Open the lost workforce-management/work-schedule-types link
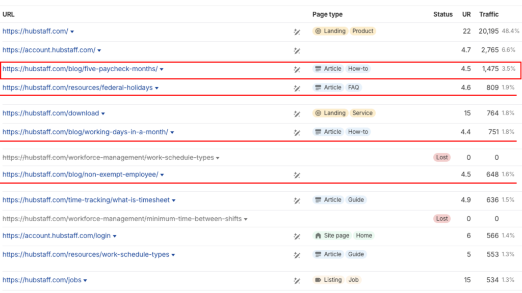 click(x=108, y=158)
